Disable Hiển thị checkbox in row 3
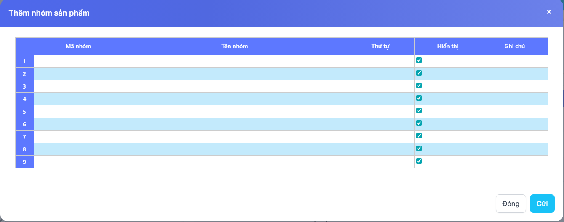The width and height of the screenshot is (564, 222). pyautogui.click(x=419, y=86)
